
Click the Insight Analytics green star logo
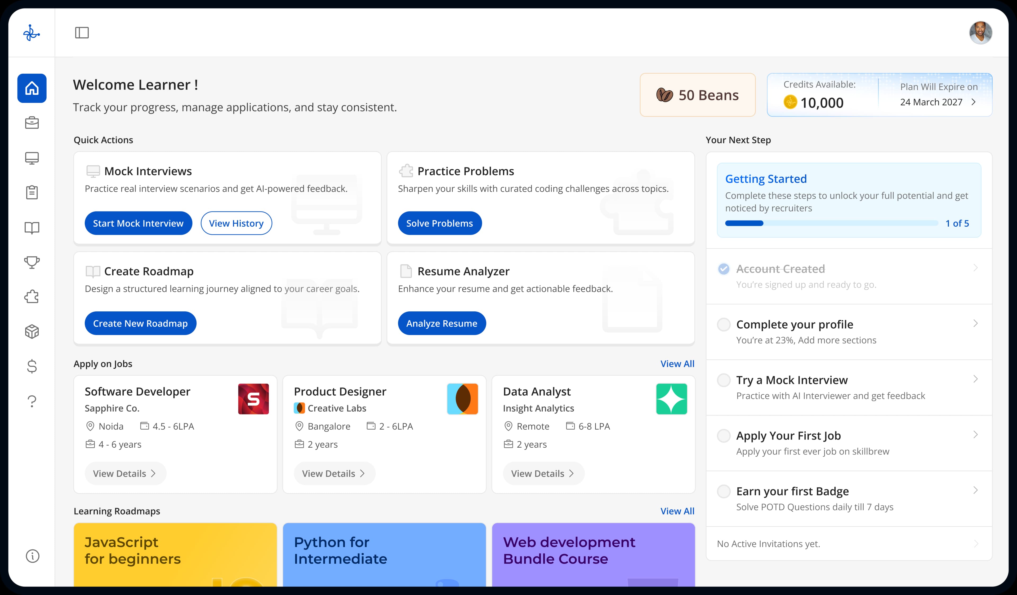672,399
